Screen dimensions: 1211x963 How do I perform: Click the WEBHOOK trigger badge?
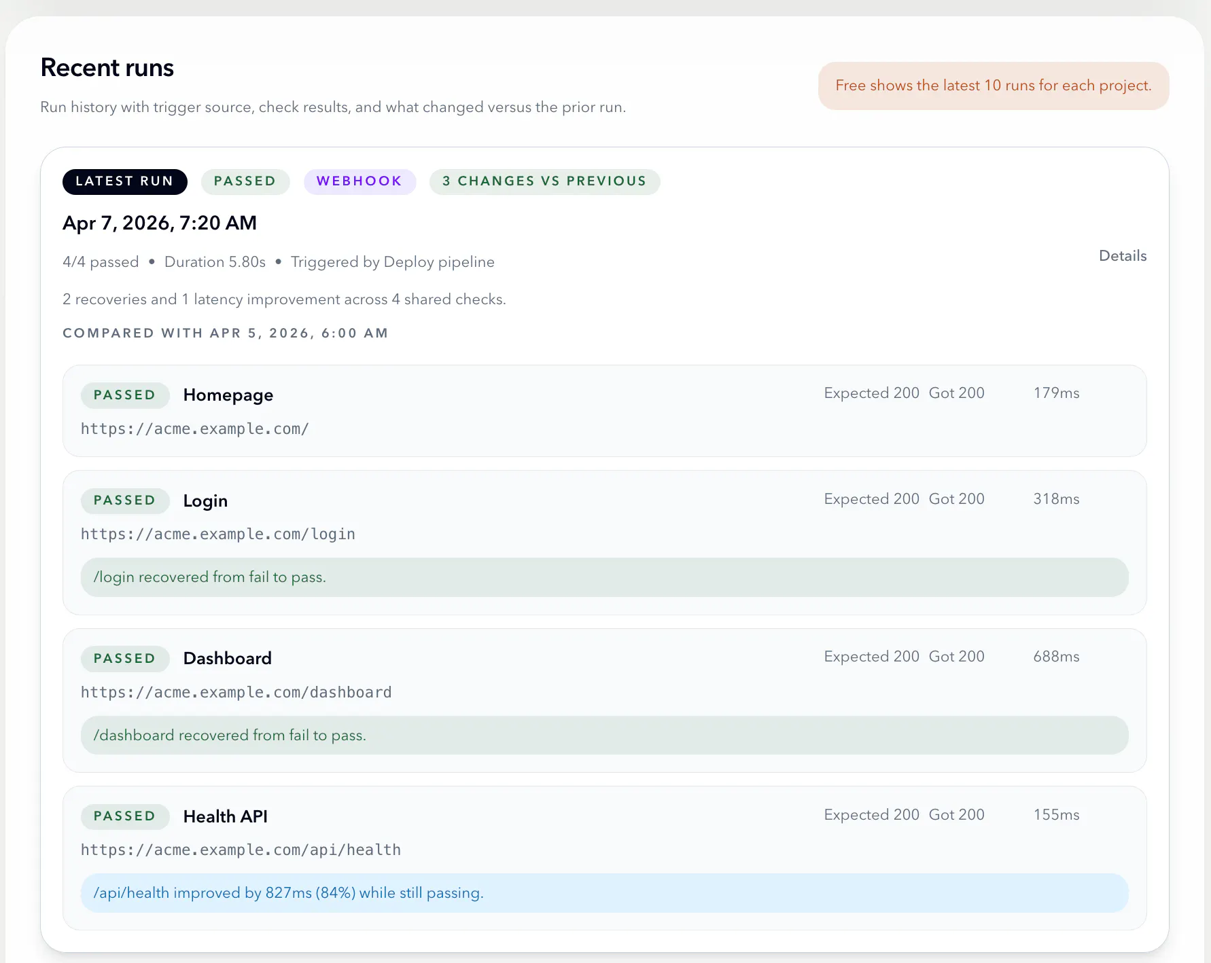359,181
